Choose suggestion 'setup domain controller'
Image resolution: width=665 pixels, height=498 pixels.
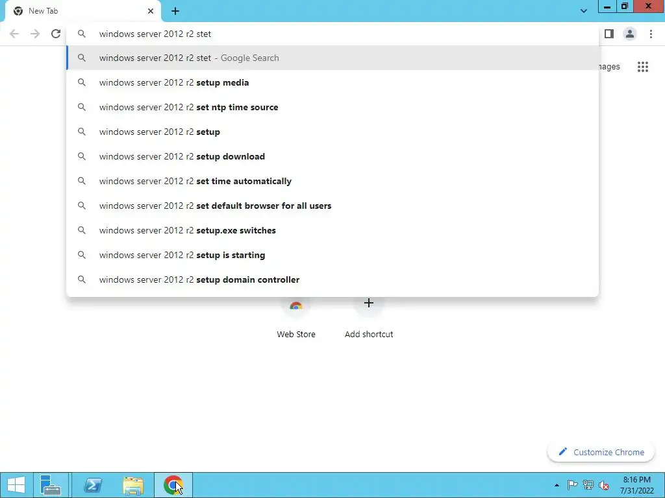tap(332, 279)
